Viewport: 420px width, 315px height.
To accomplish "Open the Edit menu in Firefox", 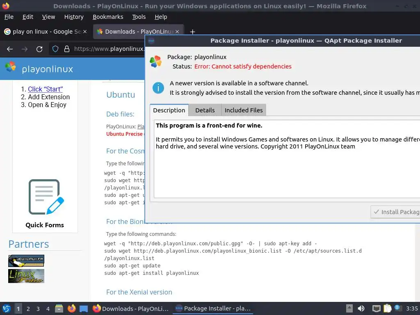I will [28, 17].
